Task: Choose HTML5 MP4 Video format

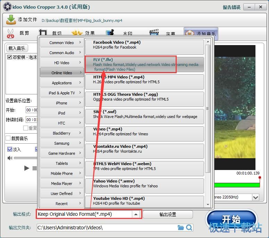Action: click(144, 82)
